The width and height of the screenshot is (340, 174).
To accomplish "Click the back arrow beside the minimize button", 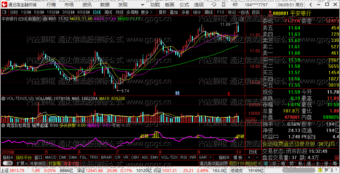I will coord(311,5).
